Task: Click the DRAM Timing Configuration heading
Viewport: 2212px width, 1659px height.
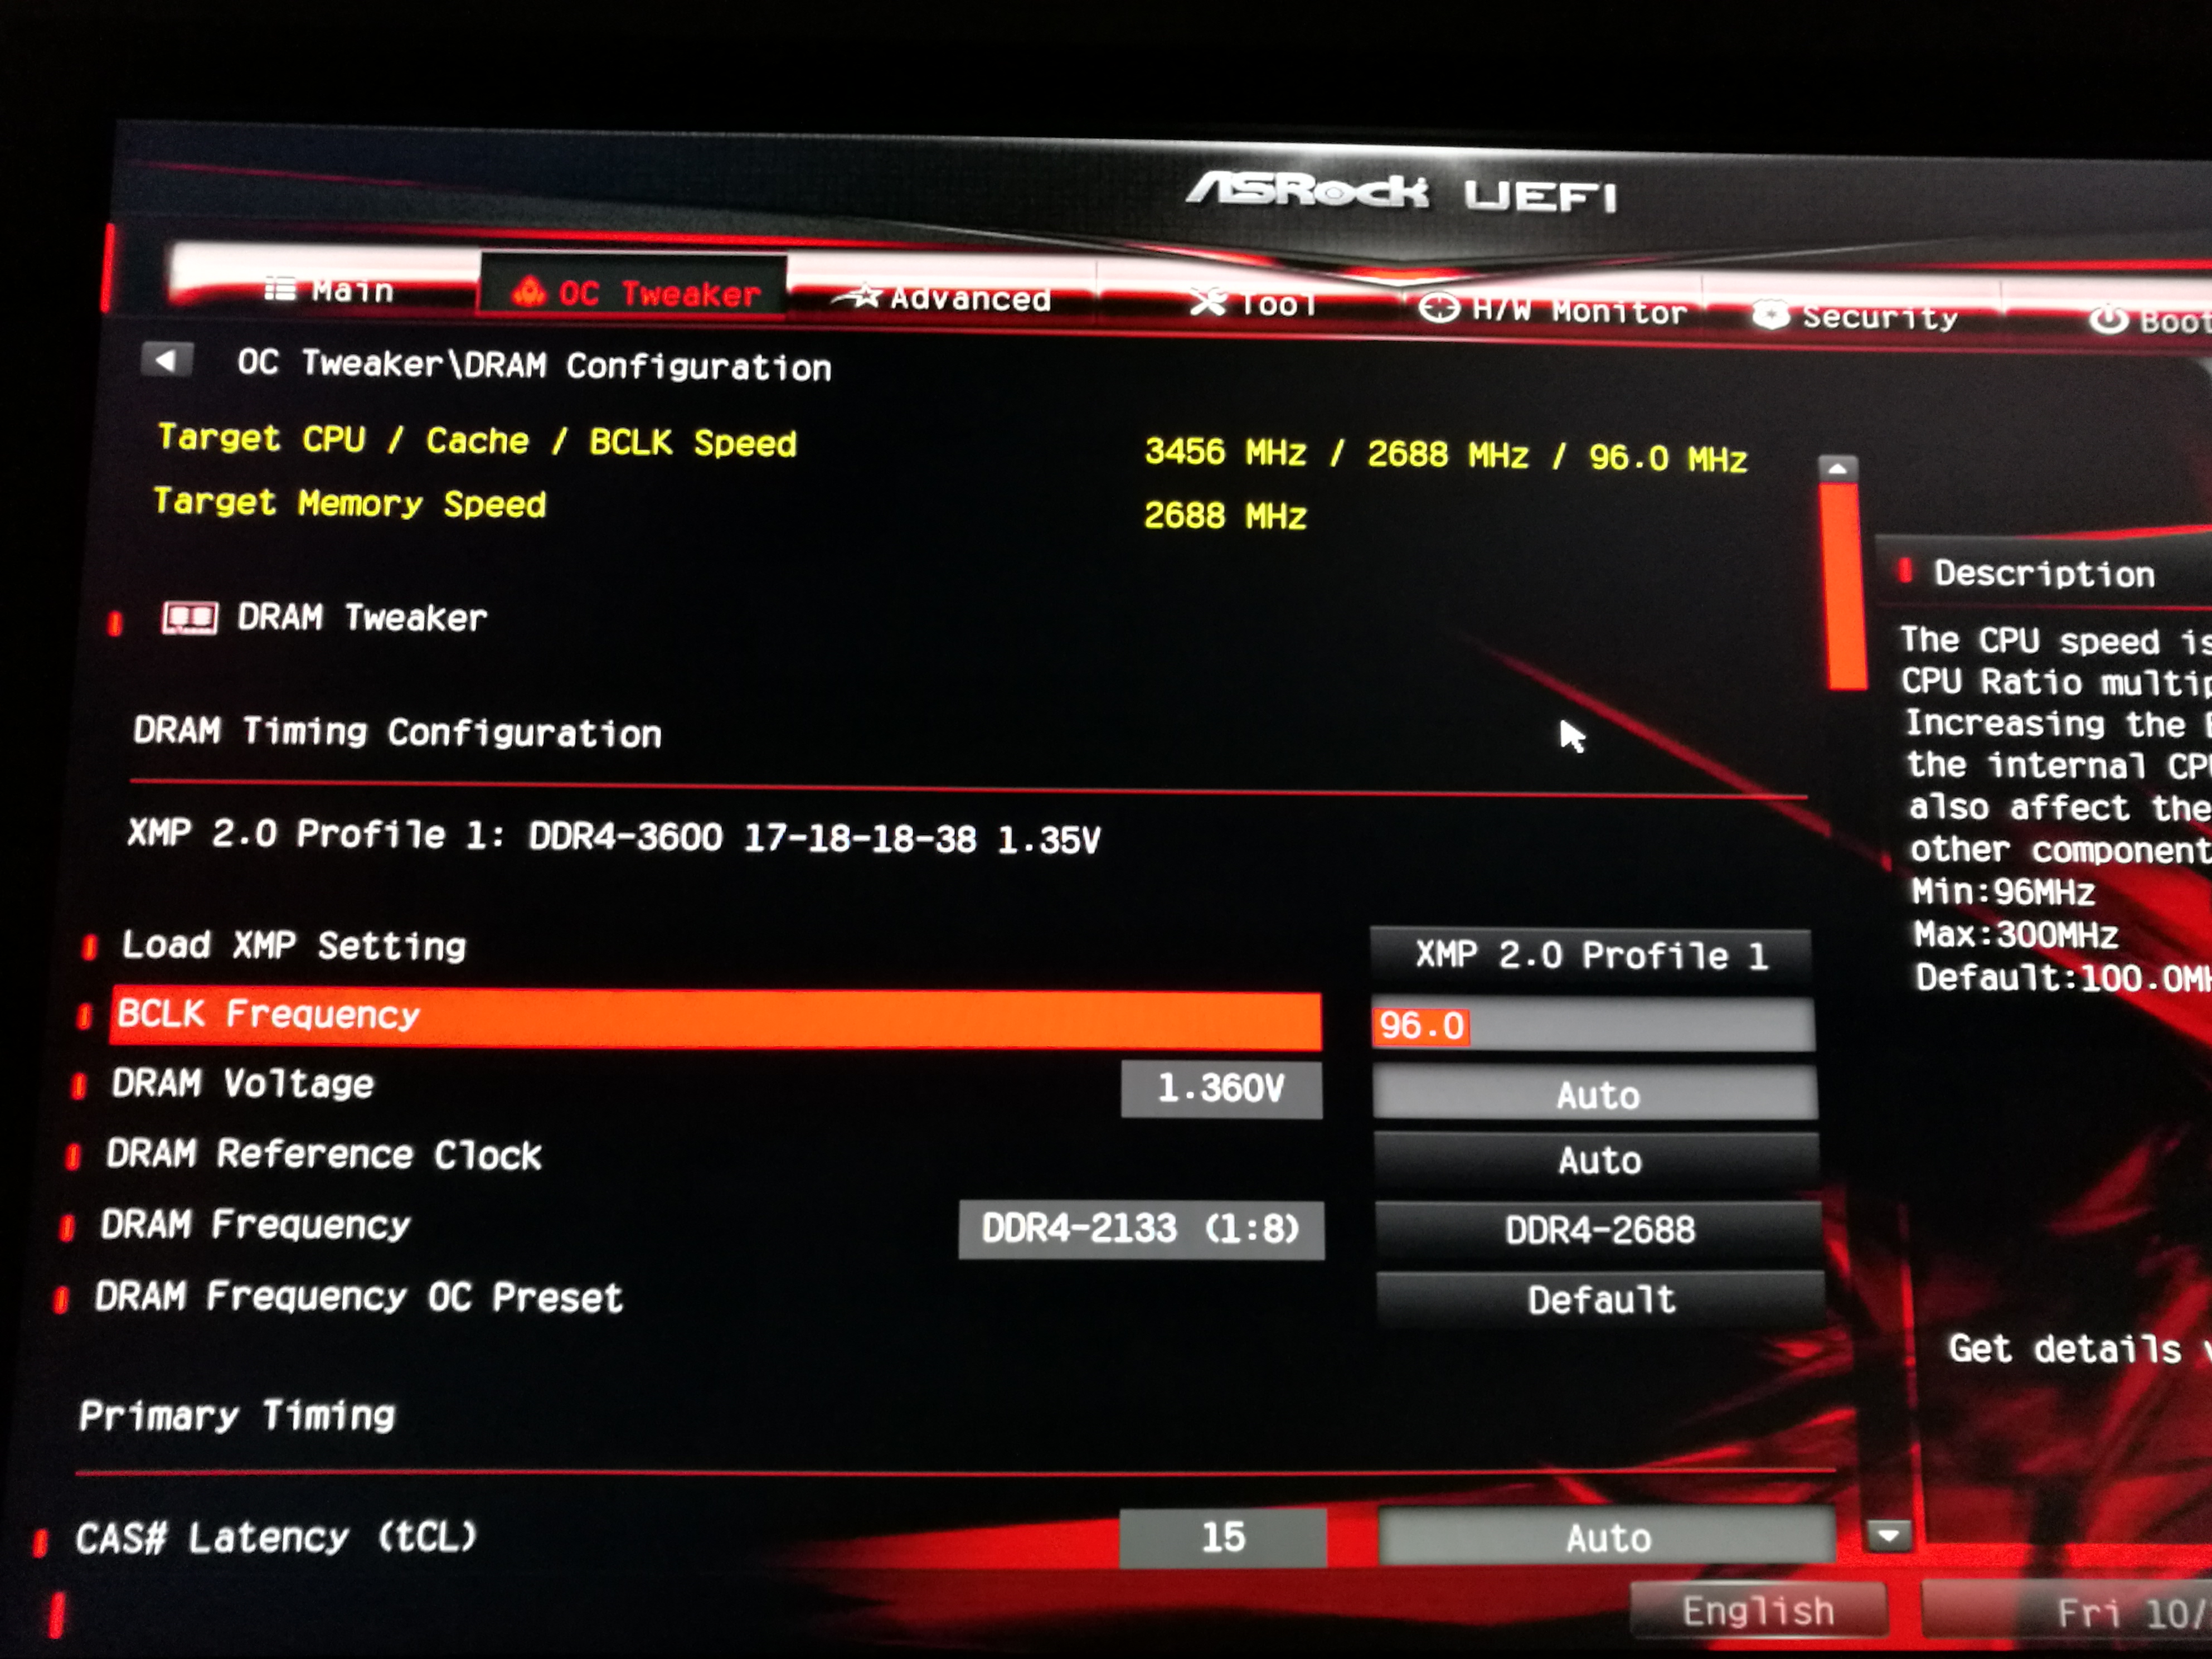Action: pos(397,732)
